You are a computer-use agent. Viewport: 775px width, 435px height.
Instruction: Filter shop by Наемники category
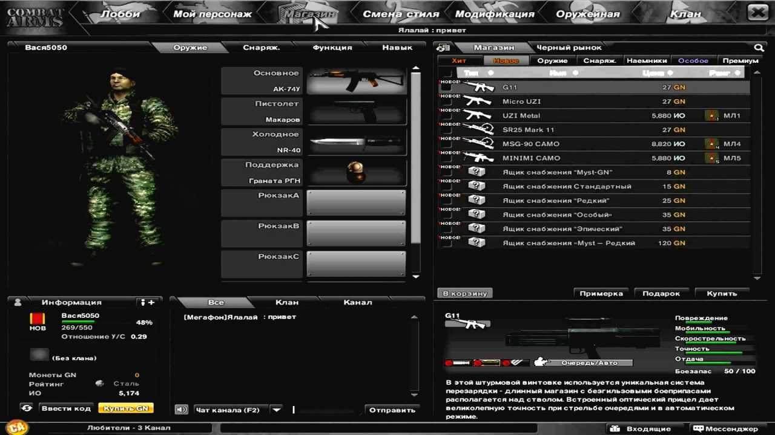point(647,60)
